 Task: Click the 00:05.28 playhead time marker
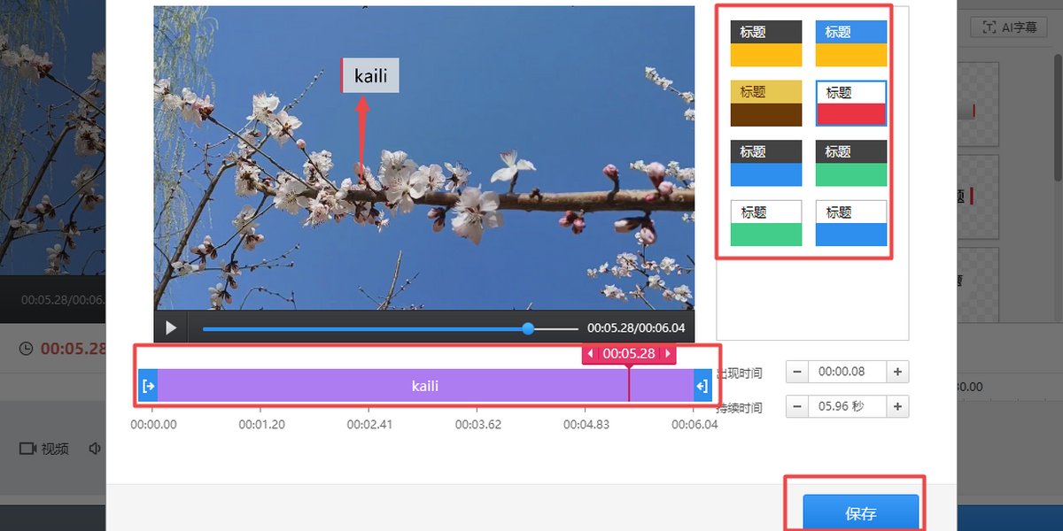(x=629, y=354)
